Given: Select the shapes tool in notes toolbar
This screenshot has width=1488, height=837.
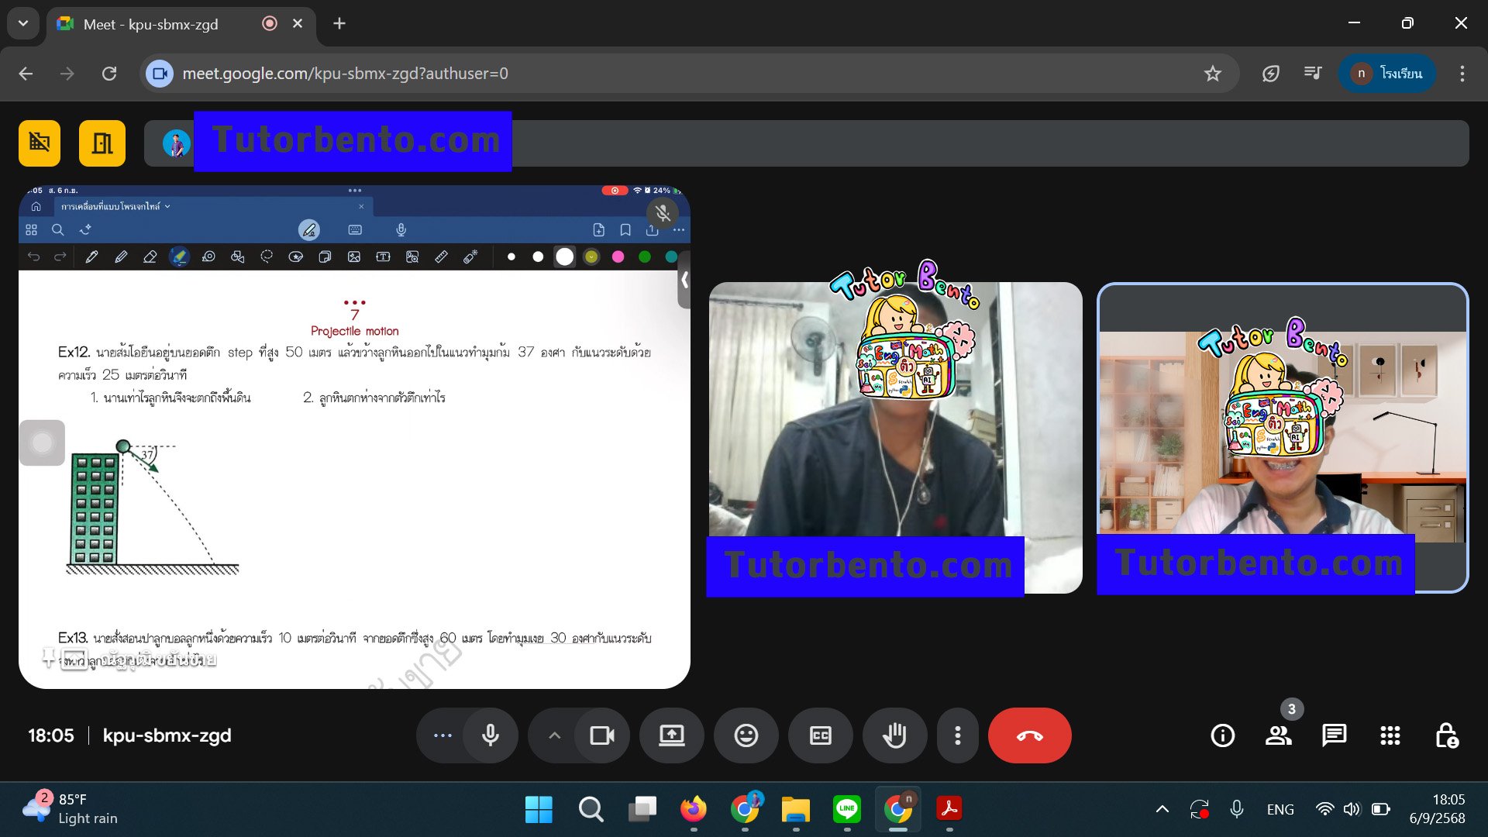Looking at the screenshot, I should [x=238, y=257].
